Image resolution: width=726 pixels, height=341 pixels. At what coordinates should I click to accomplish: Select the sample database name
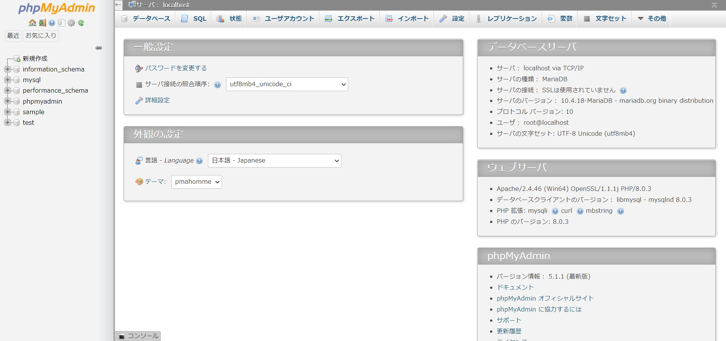[x=34, y=112]
